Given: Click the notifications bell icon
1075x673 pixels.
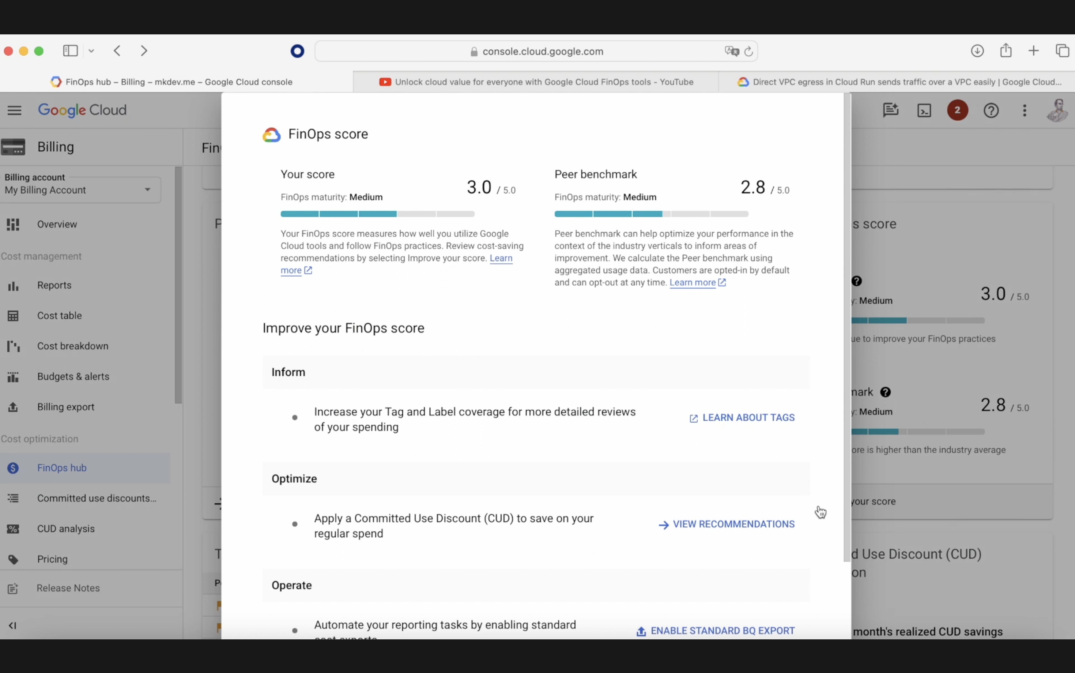Looking at the screenshot, I should [x=957, y=109].
